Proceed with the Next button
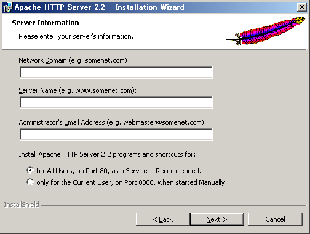 click(217, 219)
